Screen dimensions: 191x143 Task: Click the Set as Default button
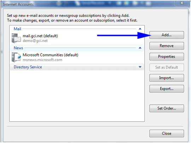pos(167,67)
